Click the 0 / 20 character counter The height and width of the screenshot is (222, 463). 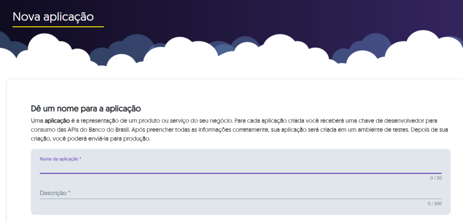(436, 178)
